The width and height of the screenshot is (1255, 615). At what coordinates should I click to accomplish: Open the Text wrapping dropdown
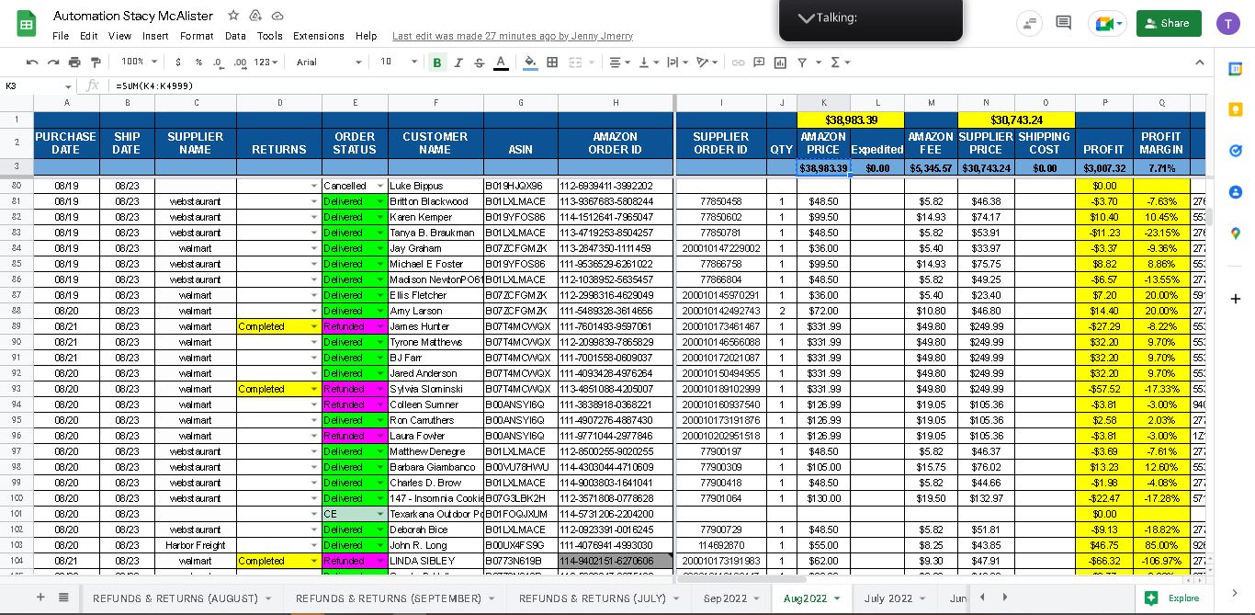pyautogui.click(x=677, y=62)
